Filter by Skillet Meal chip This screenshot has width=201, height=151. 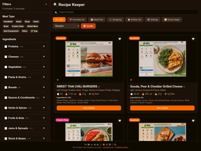(x=32, y=26)
